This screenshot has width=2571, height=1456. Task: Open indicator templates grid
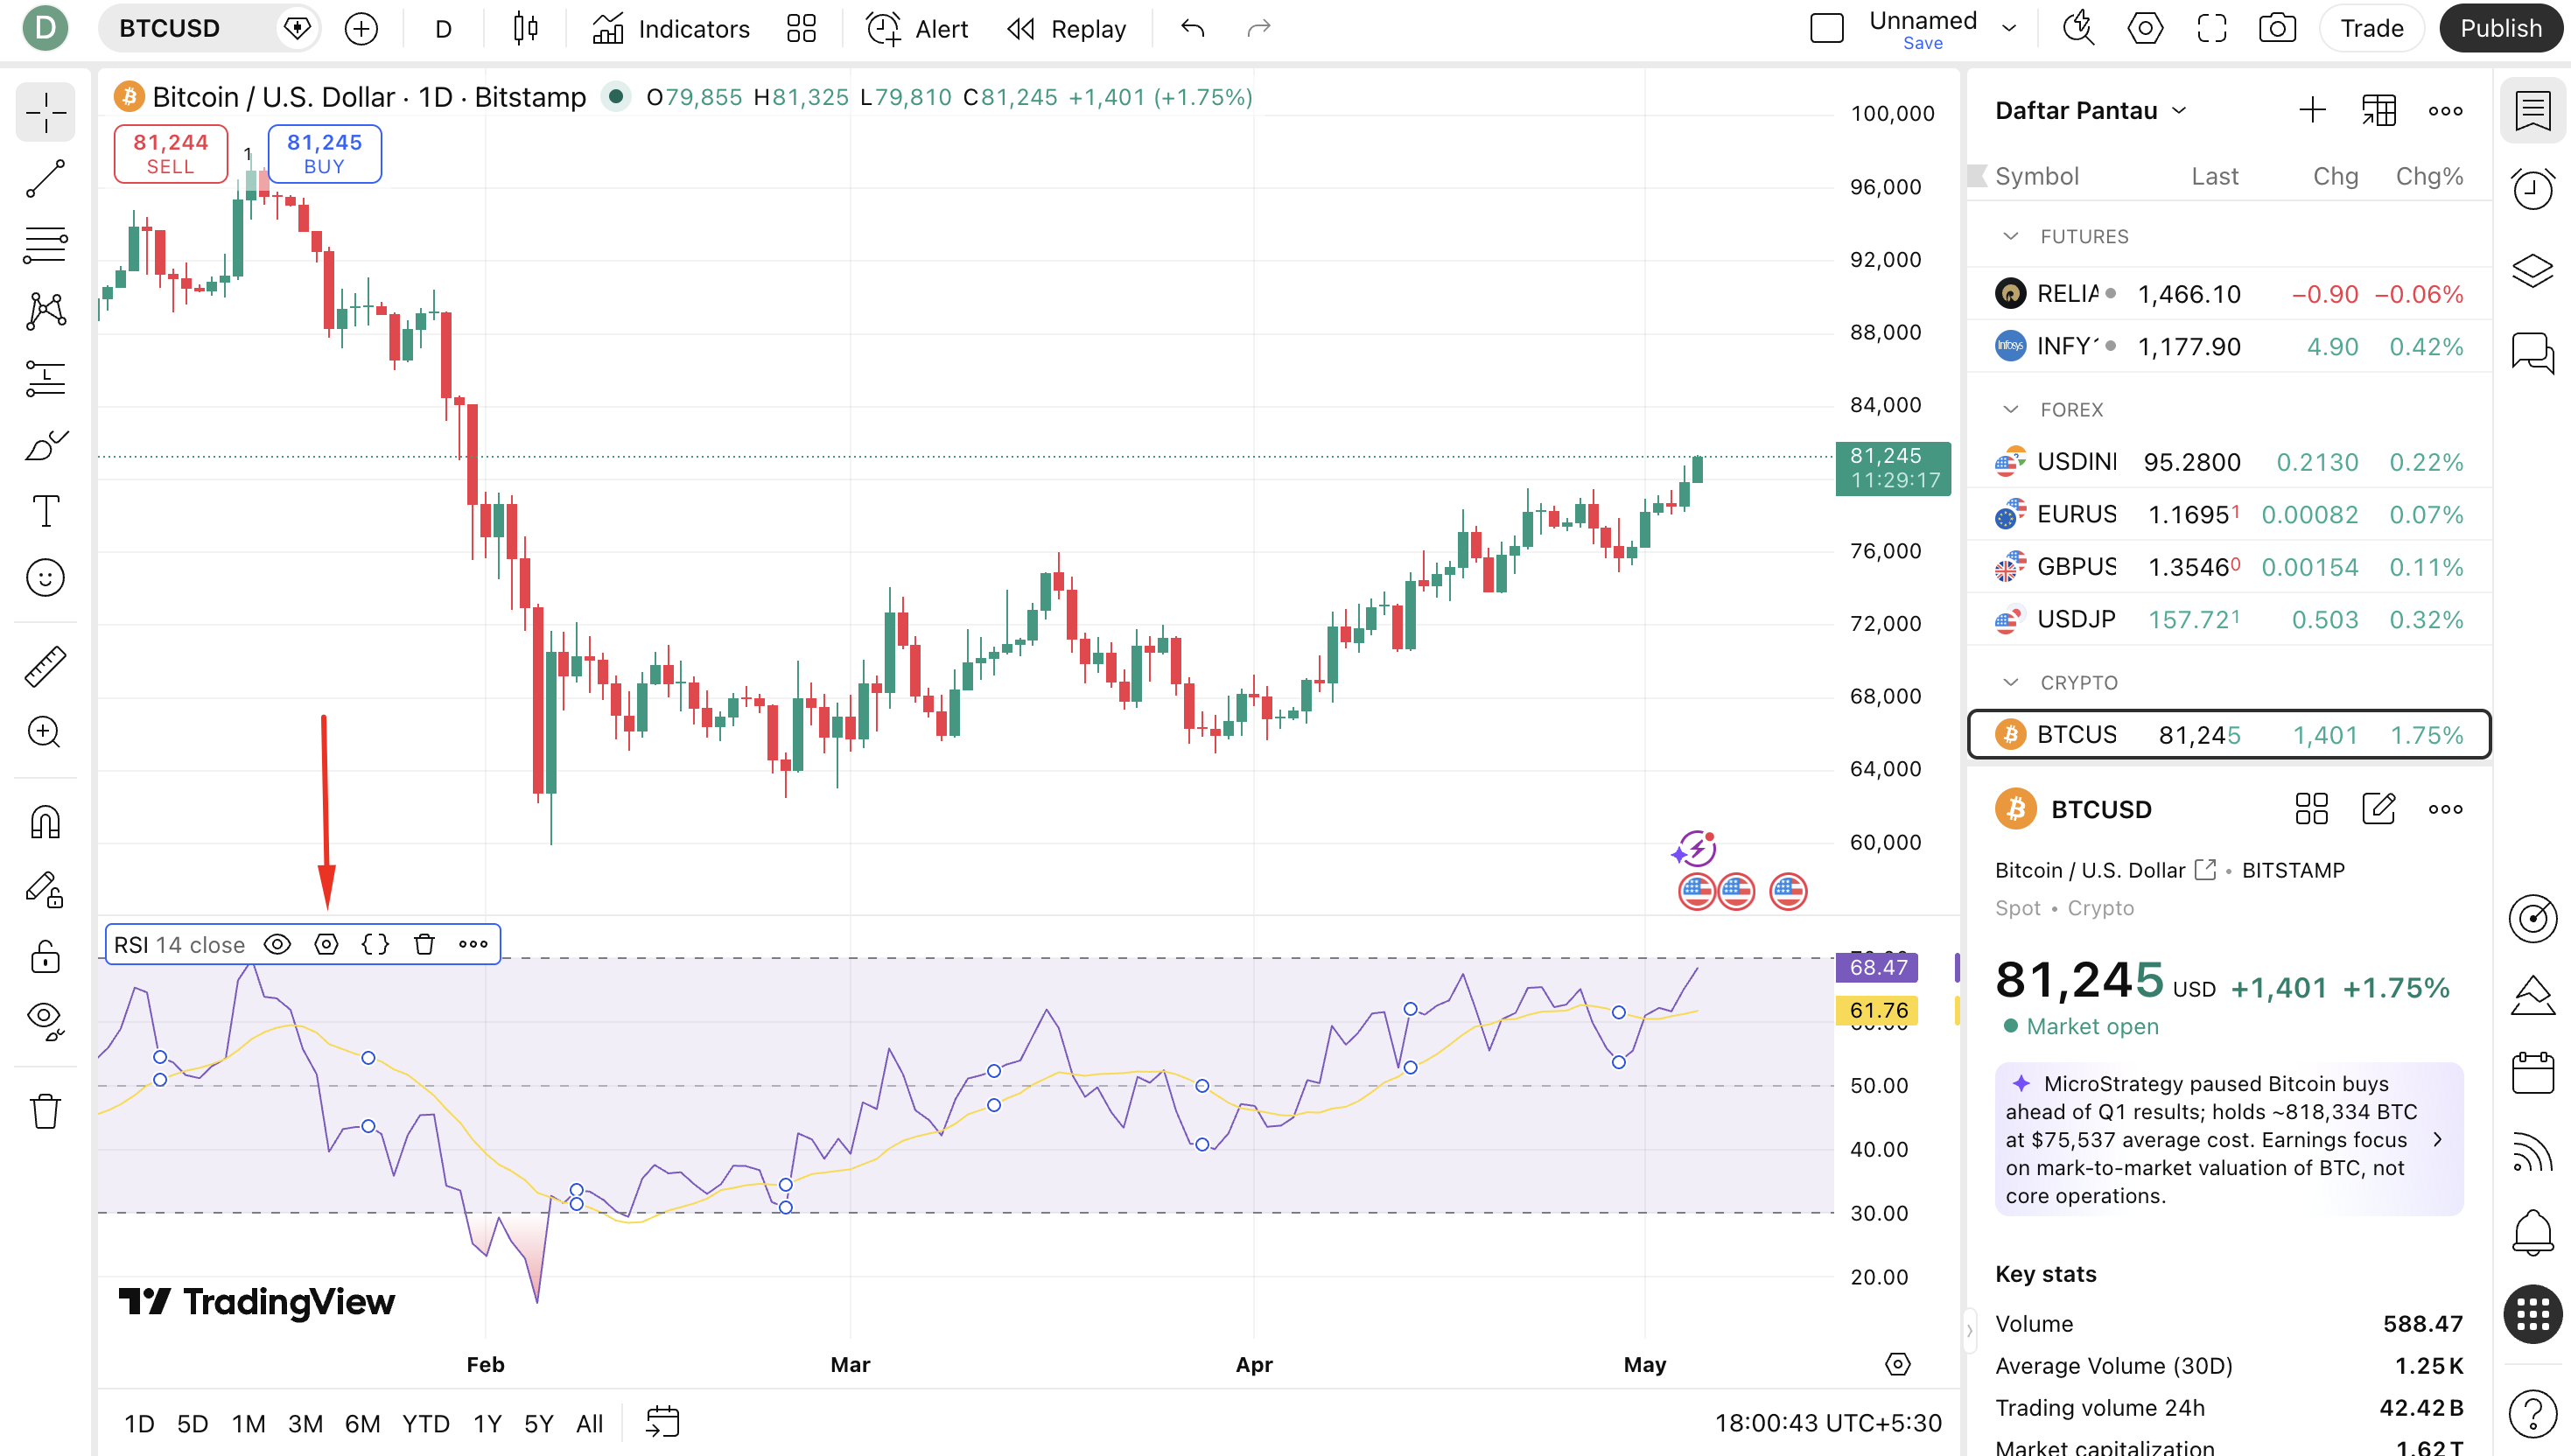point(801,28)
